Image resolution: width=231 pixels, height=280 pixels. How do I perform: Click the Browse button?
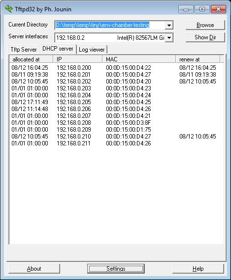[x=205, y=25]
